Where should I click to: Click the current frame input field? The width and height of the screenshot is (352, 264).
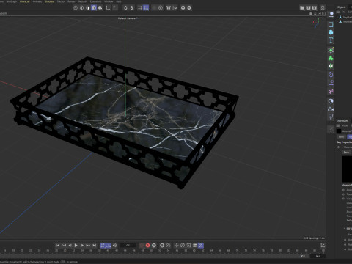[x=128, y=245]
